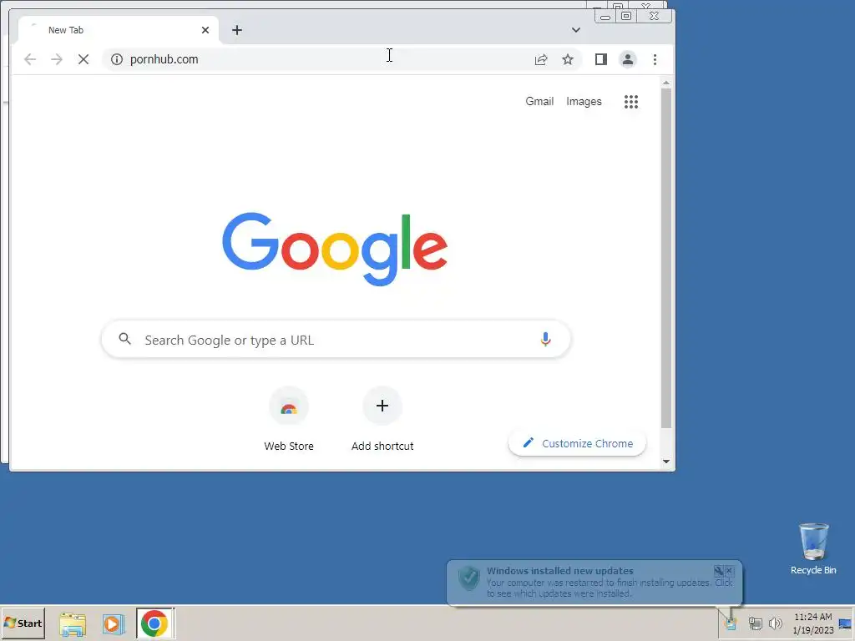
Task: Add a new shortcut tile
Action: coord(382,419)
